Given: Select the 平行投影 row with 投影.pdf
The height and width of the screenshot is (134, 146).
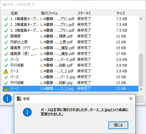Looking at the screenshot, I should tap(70, 65).
